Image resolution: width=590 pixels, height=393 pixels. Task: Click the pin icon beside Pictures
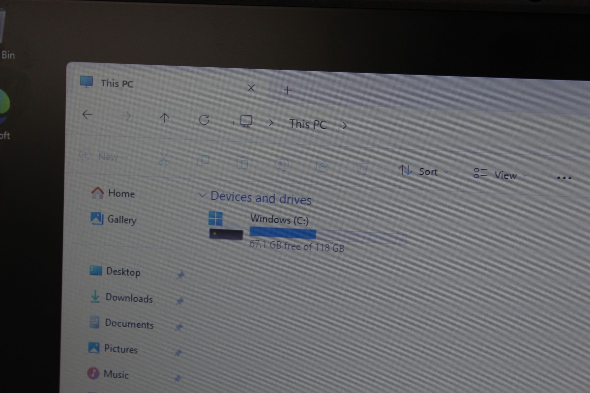pos(178,353)
